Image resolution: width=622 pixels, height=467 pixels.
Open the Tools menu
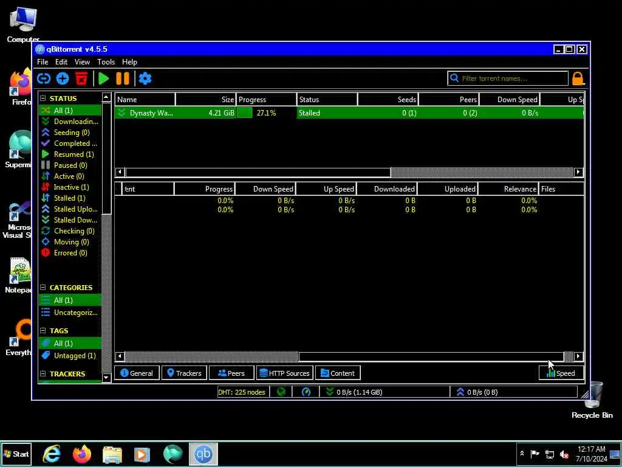click(106, 62)
